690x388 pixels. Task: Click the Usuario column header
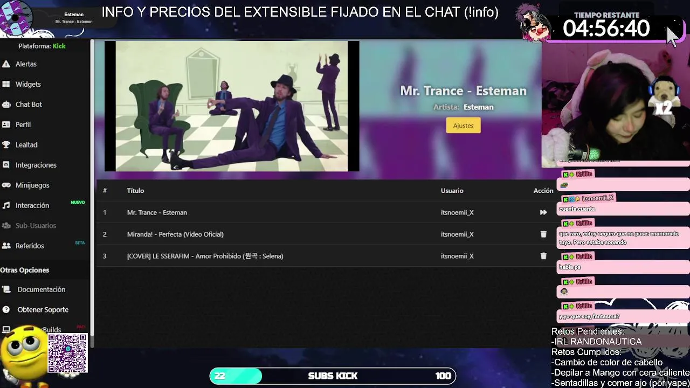[452, 191]
